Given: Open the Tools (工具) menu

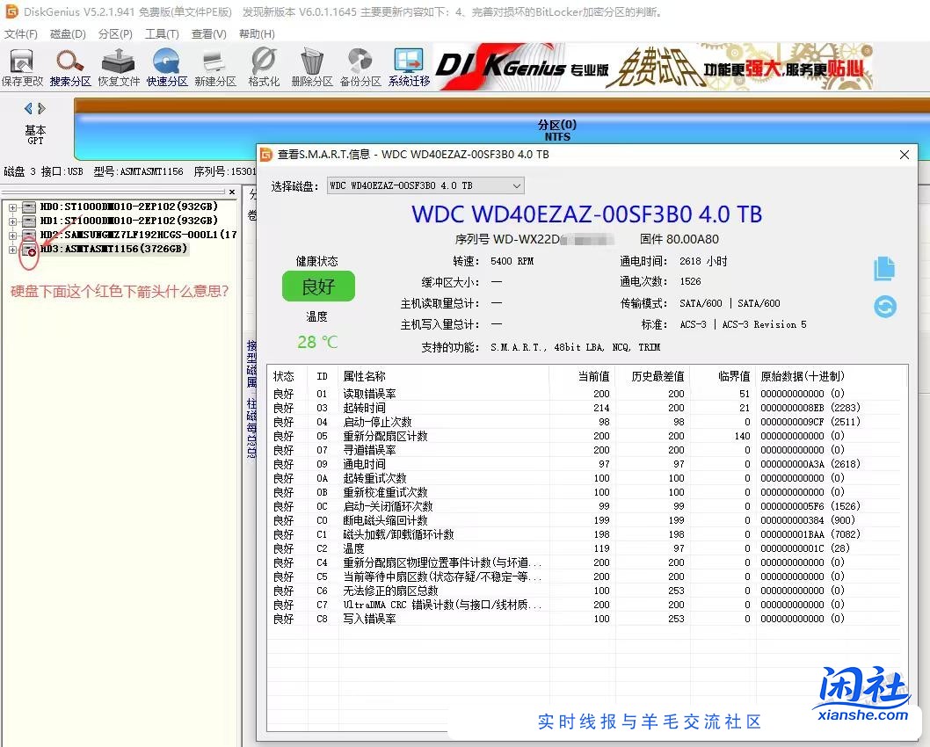Looking at the screenshot, I should coord(162,34).
